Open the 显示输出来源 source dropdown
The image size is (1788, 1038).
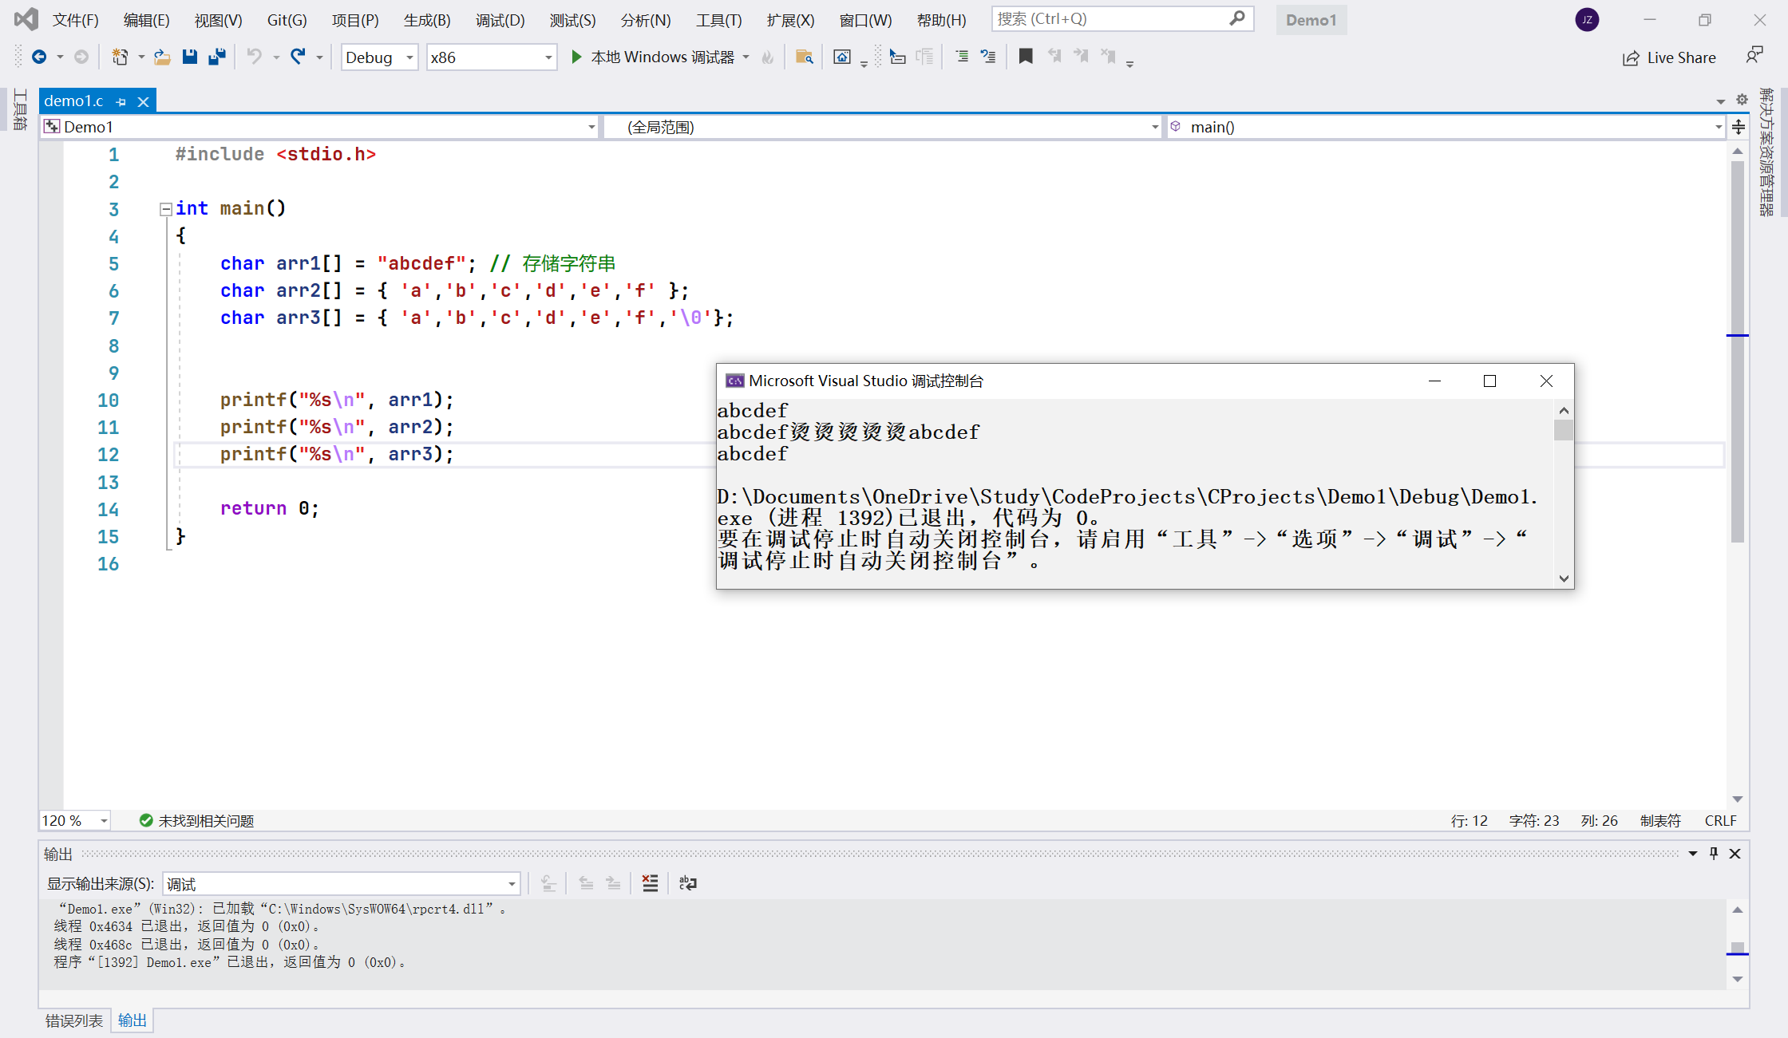tap(512, 884)
